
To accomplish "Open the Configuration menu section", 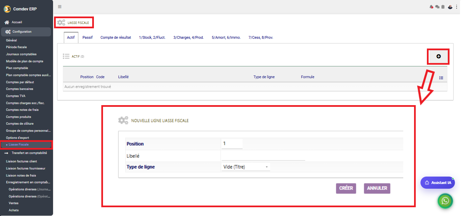I will click(26, 32).
